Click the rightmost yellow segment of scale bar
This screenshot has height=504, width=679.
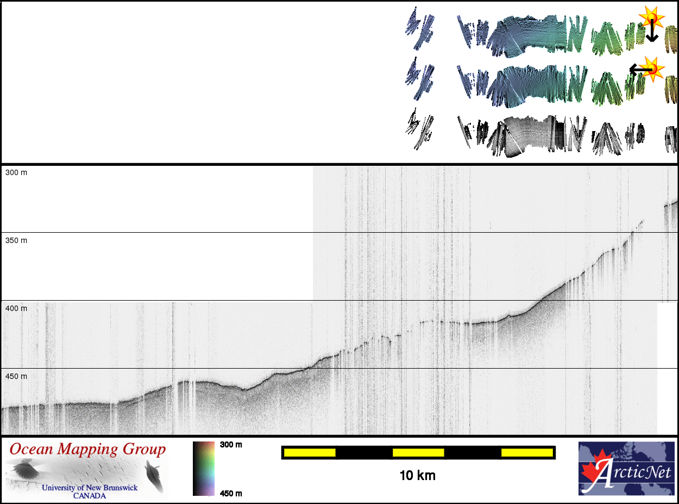tap(526, 452)
